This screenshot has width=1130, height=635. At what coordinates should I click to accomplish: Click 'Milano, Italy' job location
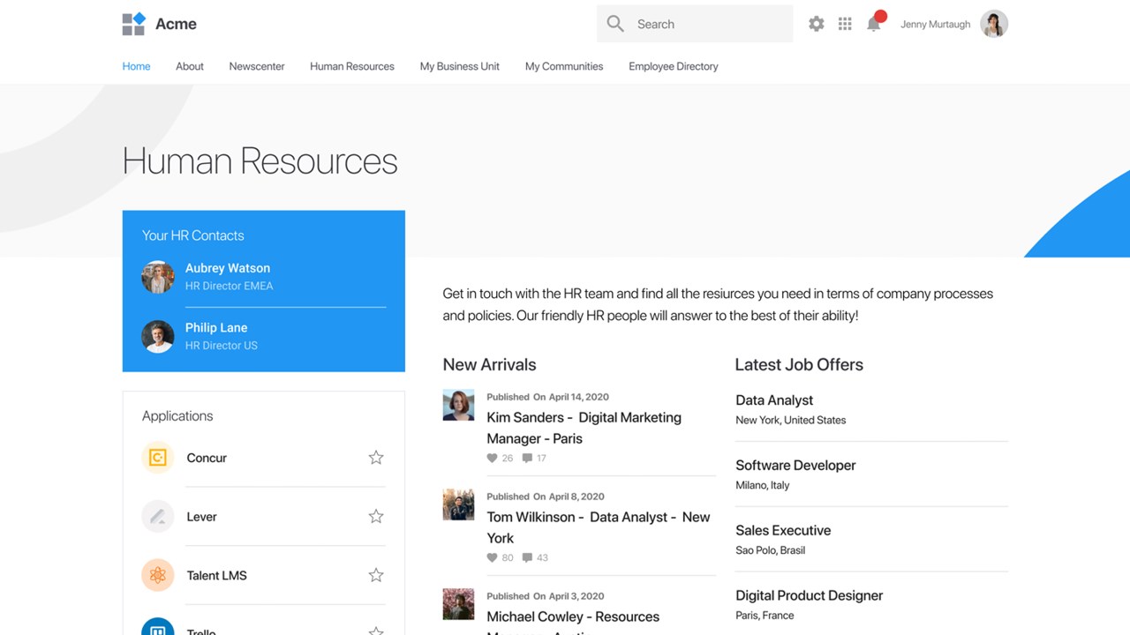pos(763,485)
